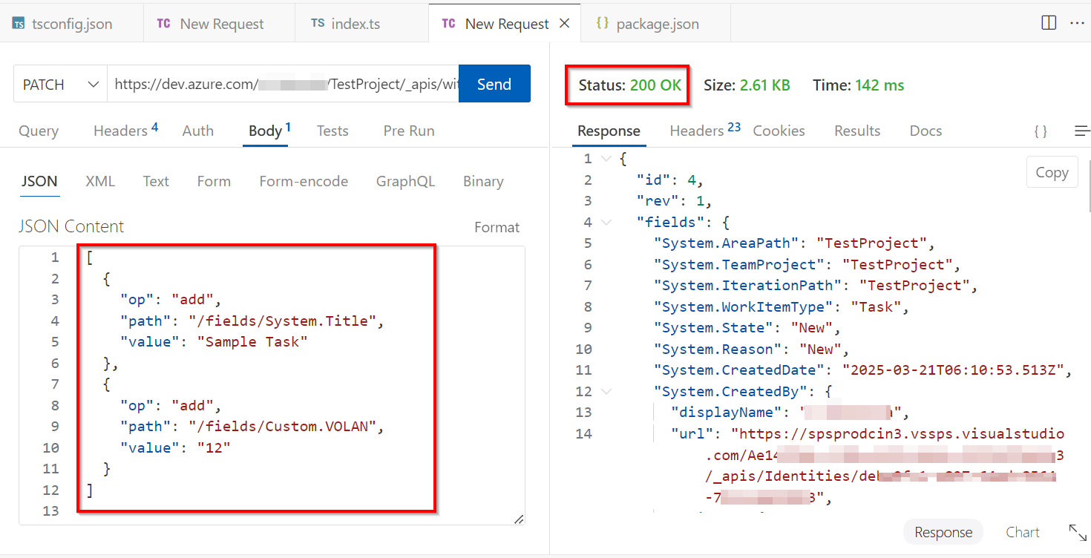Open the Auth tab
This screenshot has height=558, width=1091.
pyautogui.click(x=198, y=131)
